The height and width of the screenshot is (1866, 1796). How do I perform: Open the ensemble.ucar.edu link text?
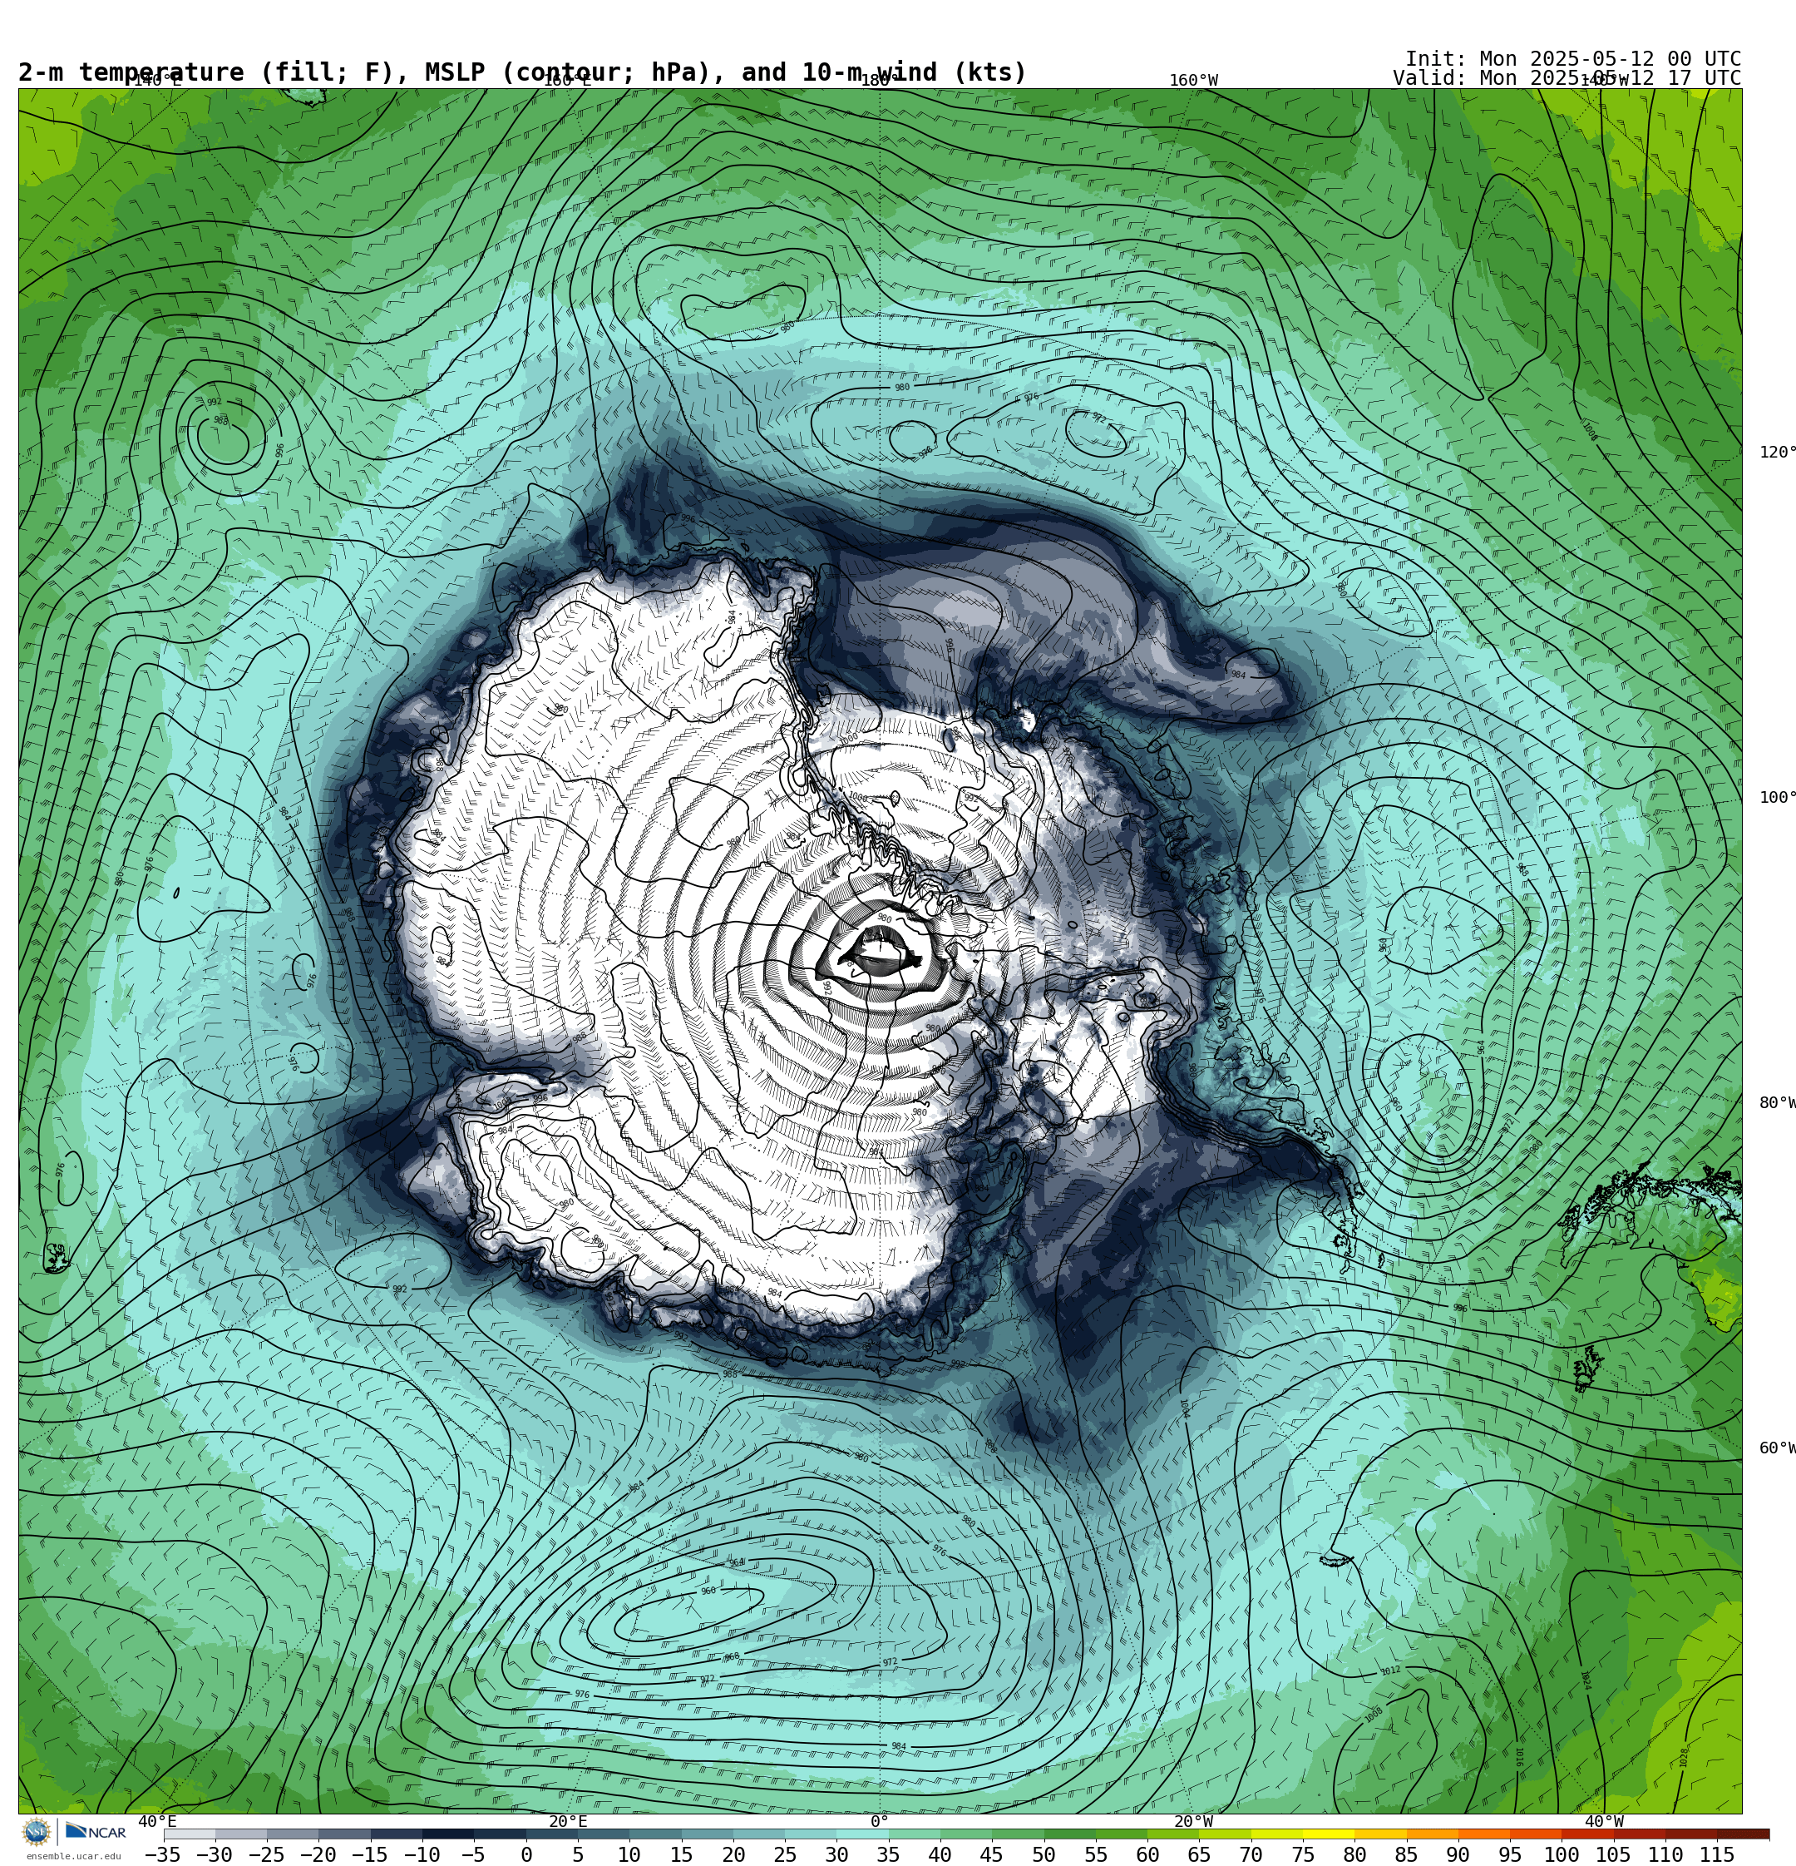tap(73, 1855)
